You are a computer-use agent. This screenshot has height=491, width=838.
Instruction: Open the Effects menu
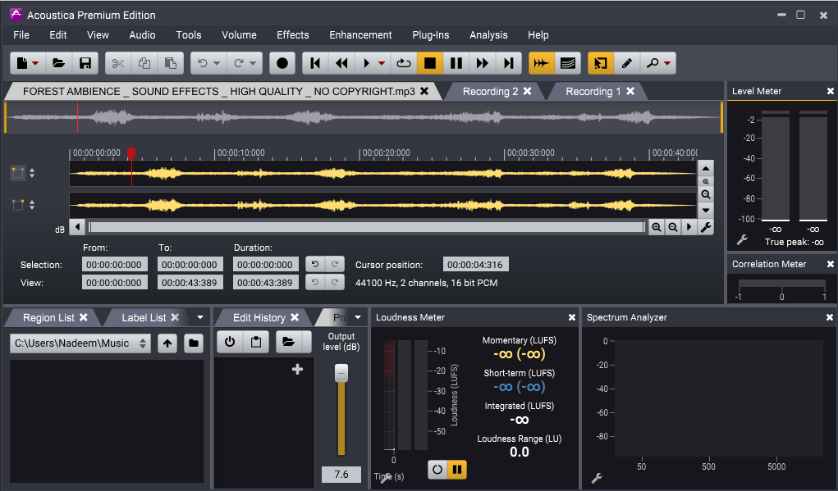pos(293,34)
